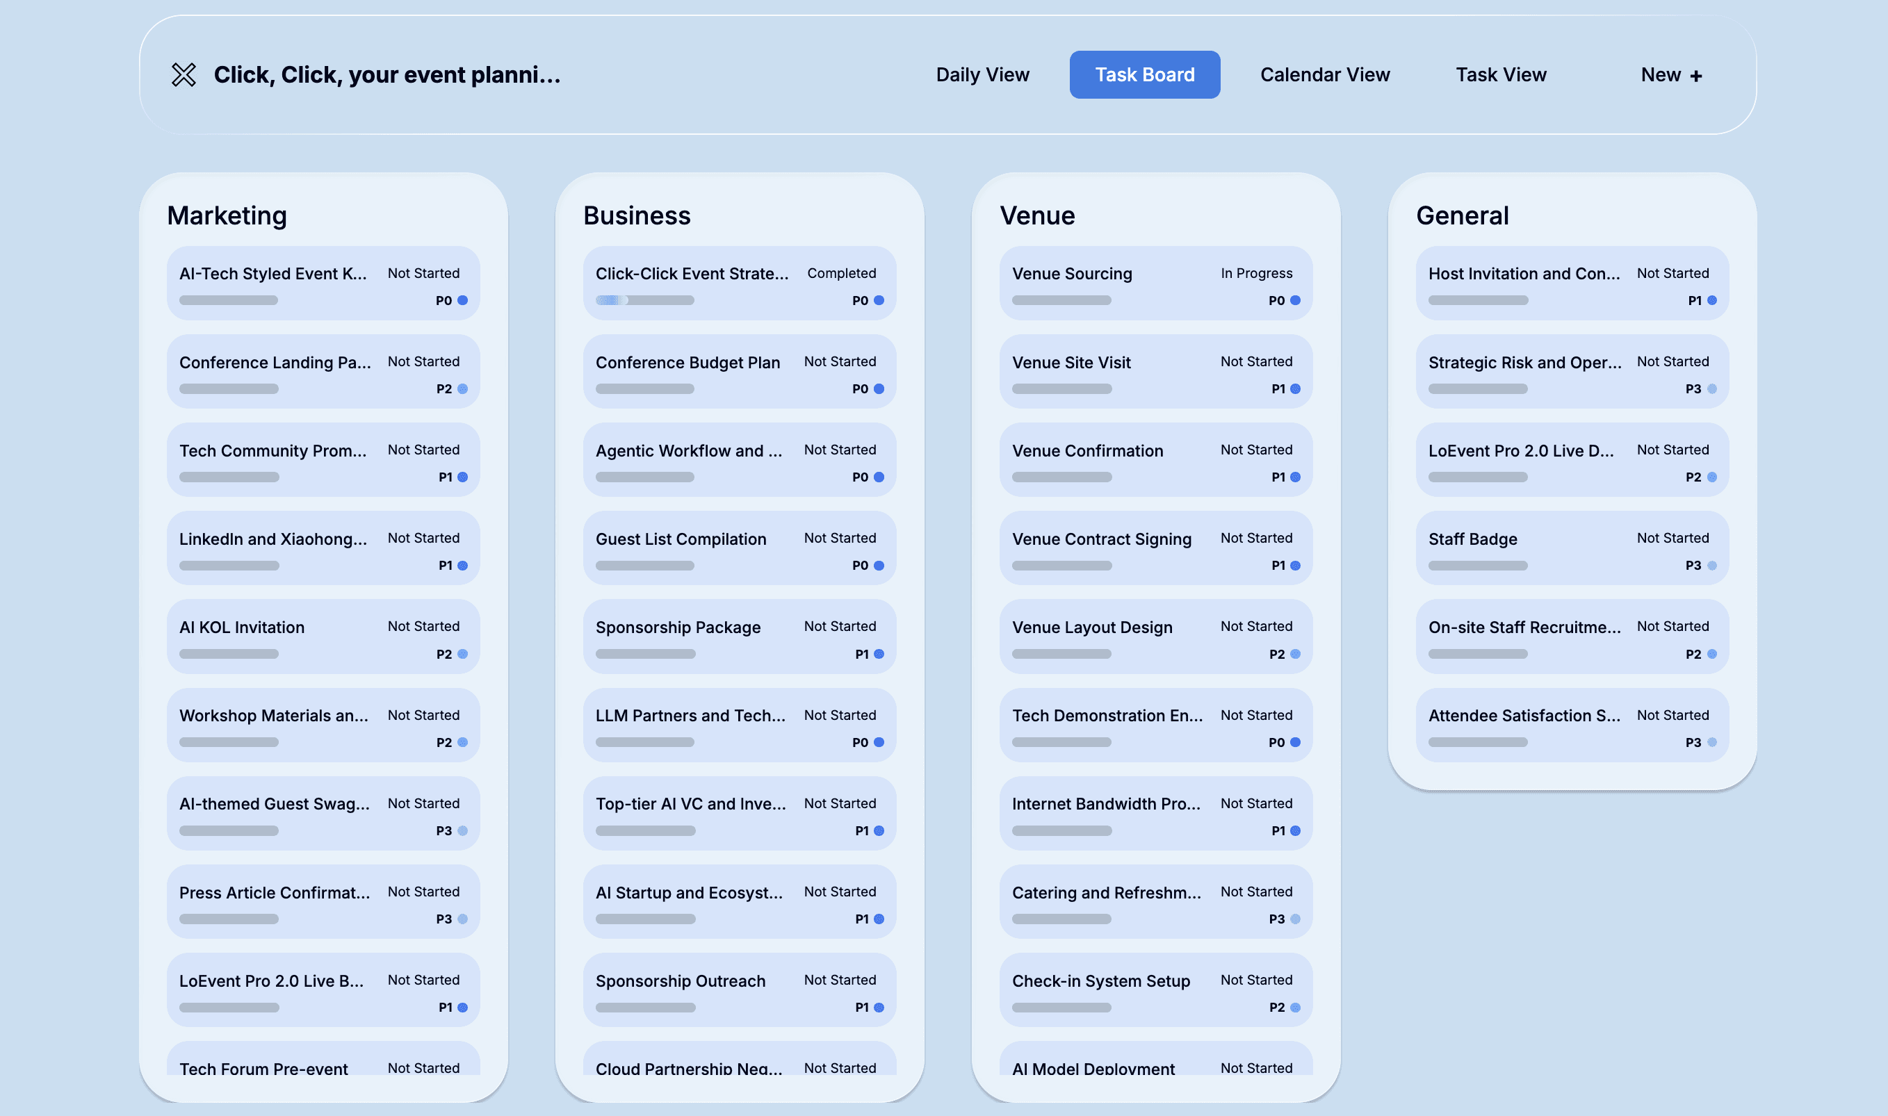Open the Venue Contract Signing task card
Viewport: 1888px width, 1116px height.
click(1102, 539)
